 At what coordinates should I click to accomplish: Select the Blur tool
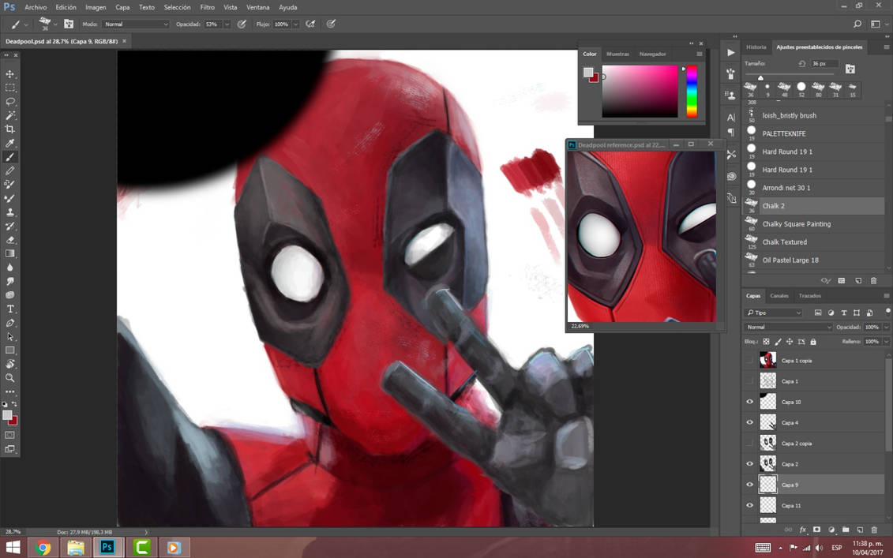pos(9,267)
